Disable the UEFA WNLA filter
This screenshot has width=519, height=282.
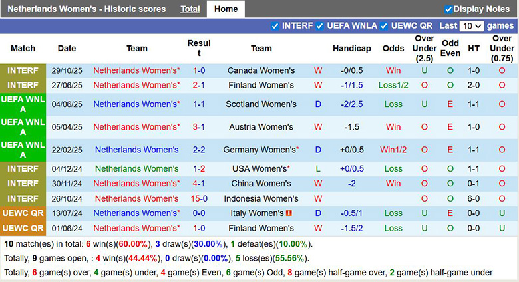tap(320, 26)
